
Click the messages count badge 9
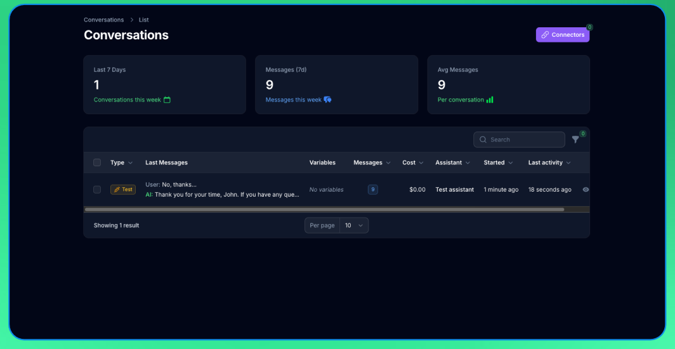click(x=373, y=189)
